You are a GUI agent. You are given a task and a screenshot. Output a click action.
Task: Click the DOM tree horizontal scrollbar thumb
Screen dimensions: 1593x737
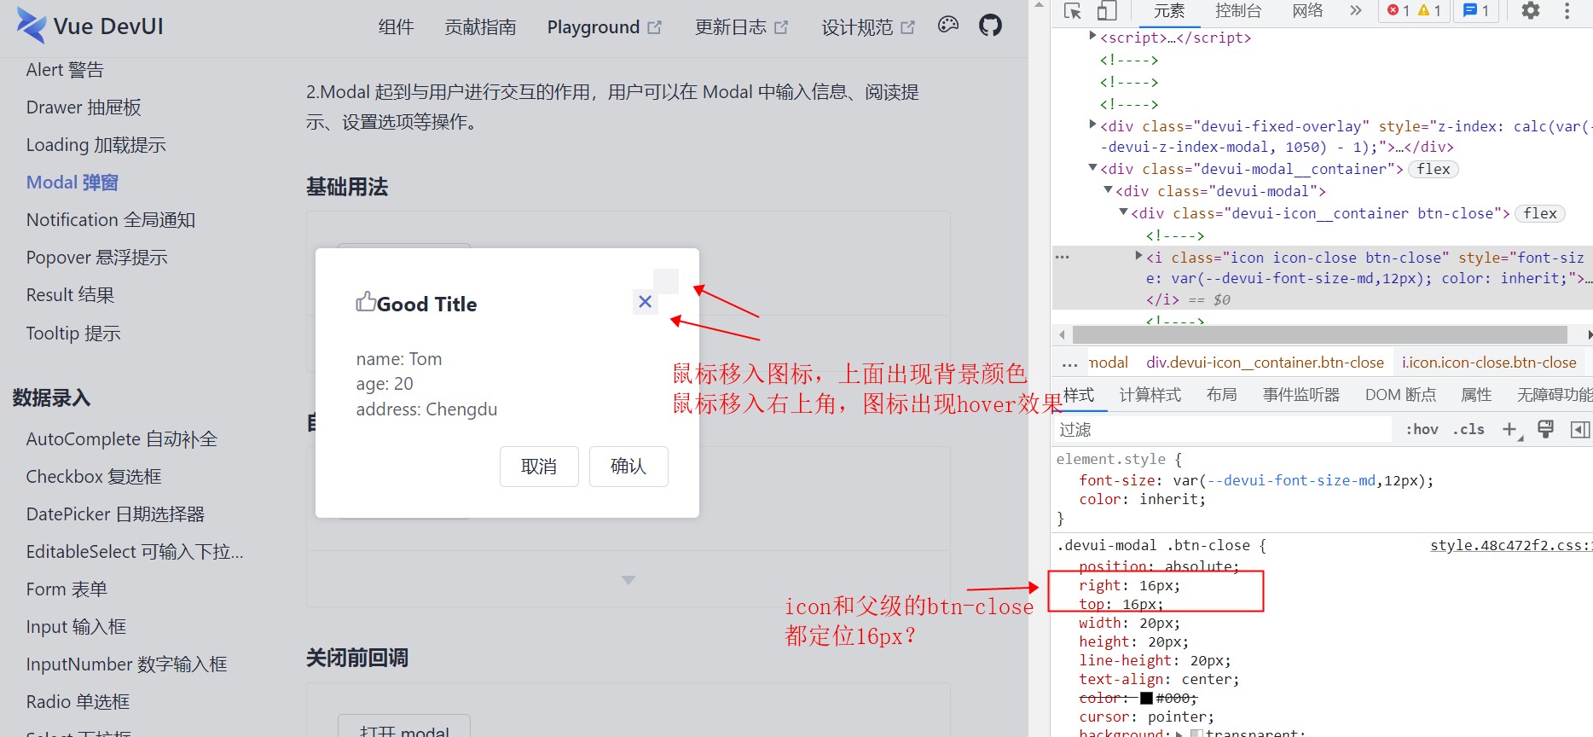1320,334
